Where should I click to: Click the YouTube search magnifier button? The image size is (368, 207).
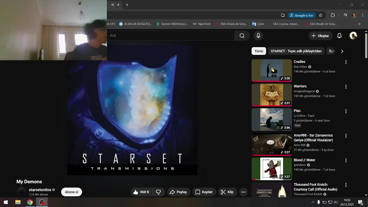coord(242,36)
